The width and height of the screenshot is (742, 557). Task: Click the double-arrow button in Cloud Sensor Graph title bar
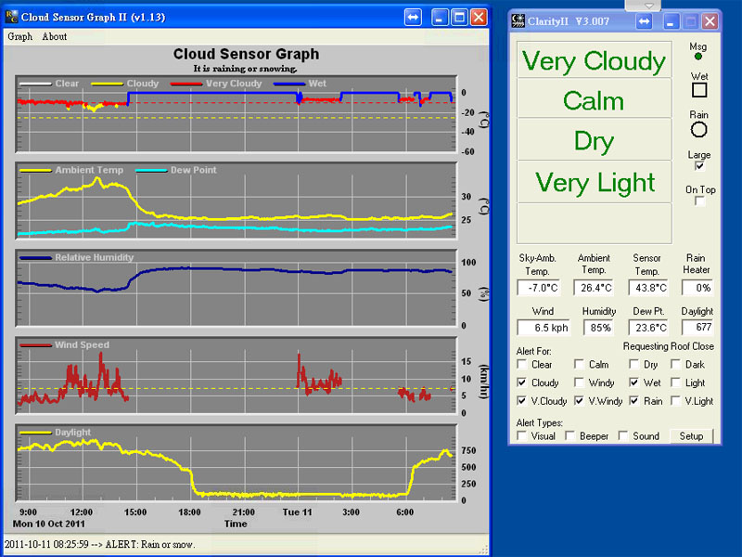click(x=414, y=17)
